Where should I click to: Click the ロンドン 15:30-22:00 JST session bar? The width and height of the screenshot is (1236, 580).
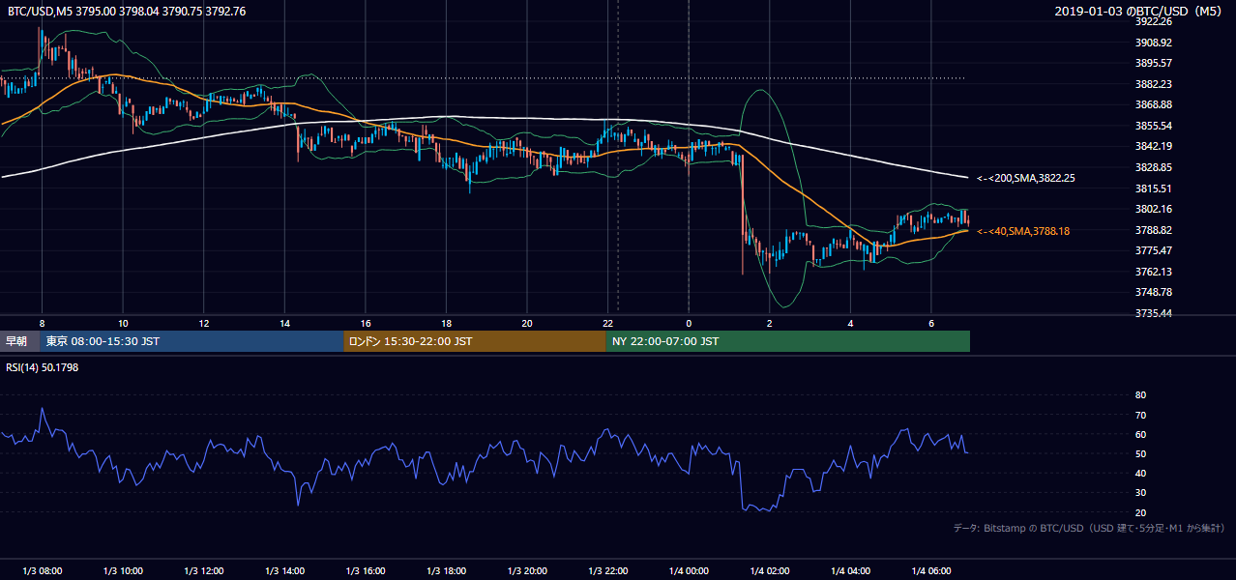pos(475,341)
